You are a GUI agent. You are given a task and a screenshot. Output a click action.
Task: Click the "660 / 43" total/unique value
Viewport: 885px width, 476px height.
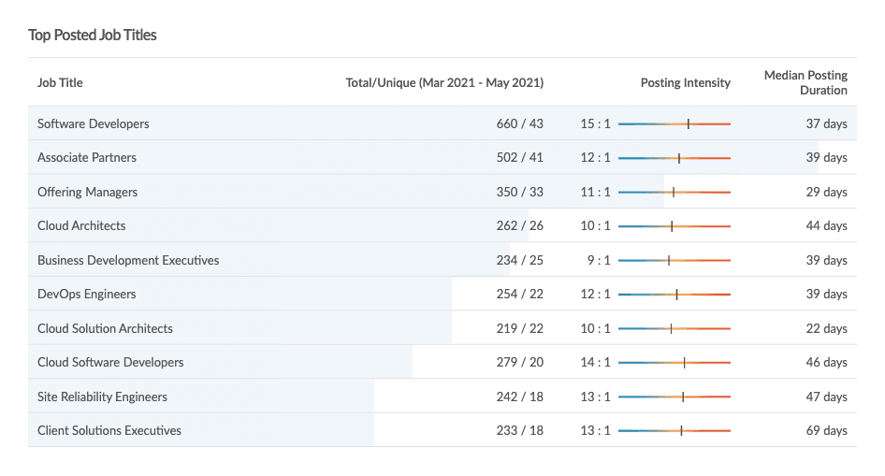(x=519, y=123)
